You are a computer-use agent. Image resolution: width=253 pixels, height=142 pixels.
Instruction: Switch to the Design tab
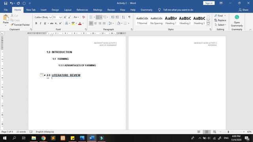[55, 10]
